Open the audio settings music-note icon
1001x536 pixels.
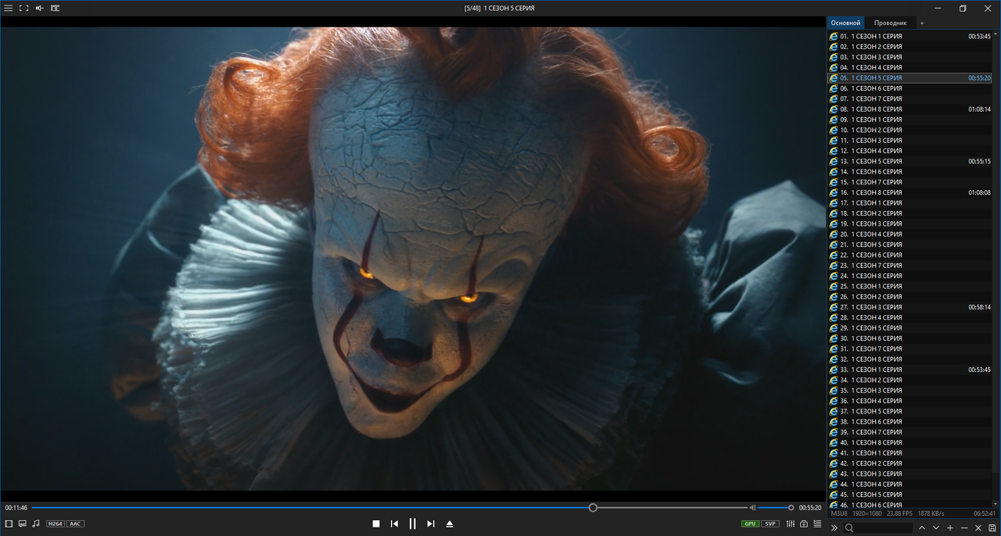click(36, 523)
